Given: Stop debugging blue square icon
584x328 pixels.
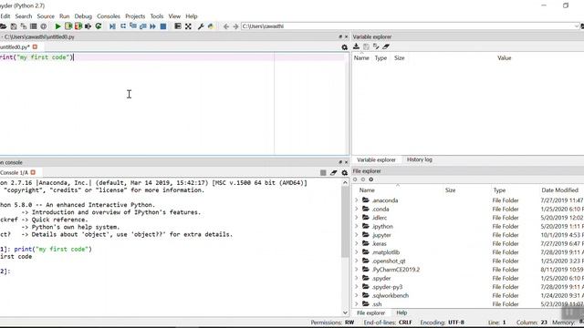Looking at the screenshot, I should point(163,26).
